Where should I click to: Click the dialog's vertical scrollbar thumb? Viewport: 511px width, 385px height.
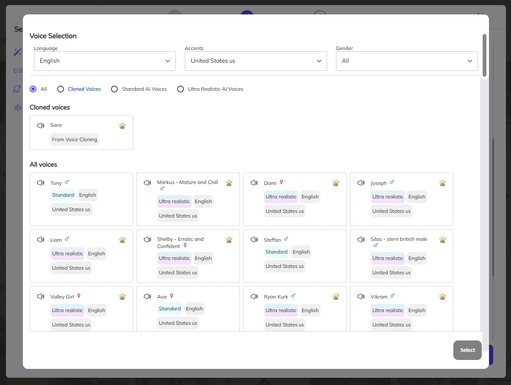pos(484,55)
